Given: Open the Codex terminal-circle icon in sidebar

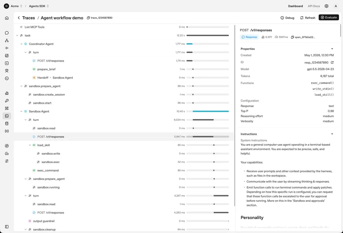Looking at the screenshot, I should click(x=7, y=78).
